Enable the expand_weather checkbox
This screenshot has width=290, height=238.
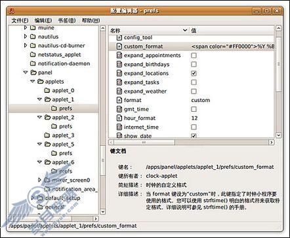coord(194,91)
